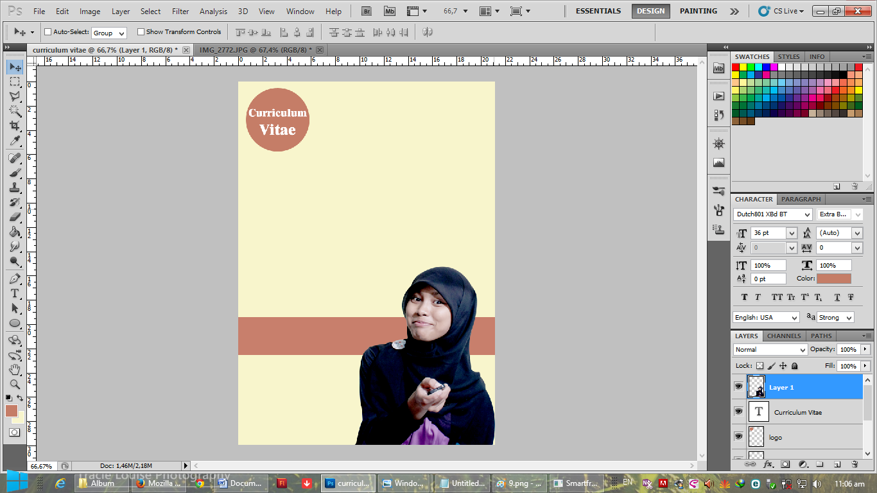
Task: Select the Layer 1 row in Layers
Action: [797, 387]
